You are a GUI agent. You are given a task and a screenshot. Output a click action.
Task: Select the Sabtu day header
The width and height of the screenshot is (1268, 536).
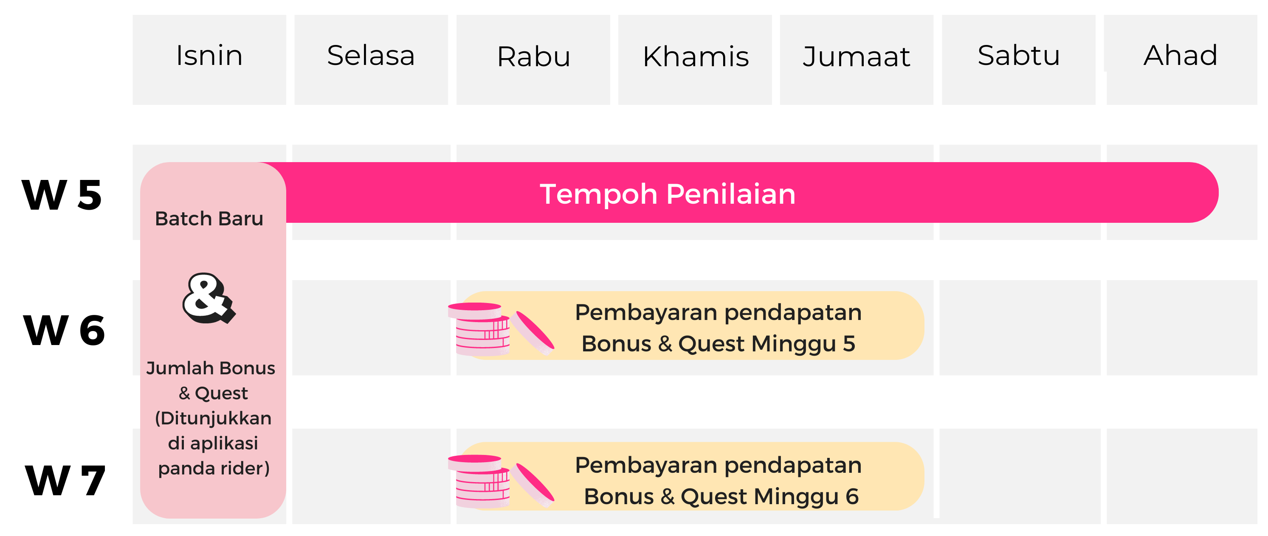click(x=1019, y=59)
